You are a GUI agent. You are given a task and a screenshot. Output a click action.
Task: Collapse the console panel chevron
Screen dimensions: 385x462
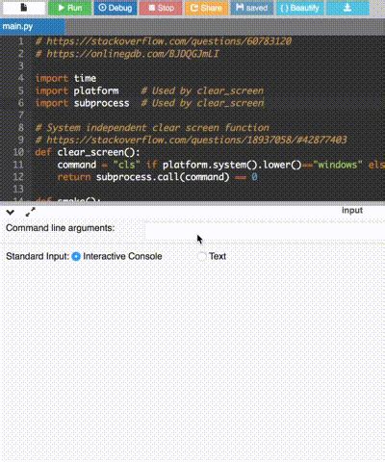(x=11, y=212)
